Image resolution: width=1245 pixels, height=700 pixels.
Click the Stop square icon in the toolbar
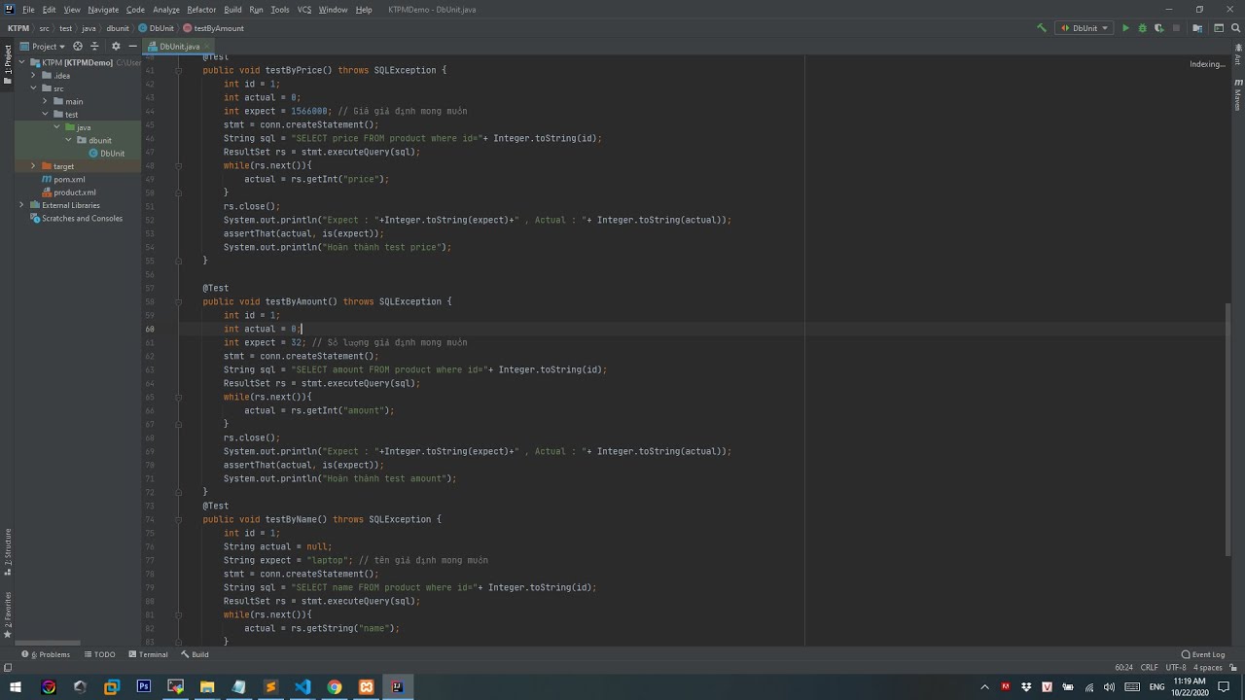click(1175, 28)
